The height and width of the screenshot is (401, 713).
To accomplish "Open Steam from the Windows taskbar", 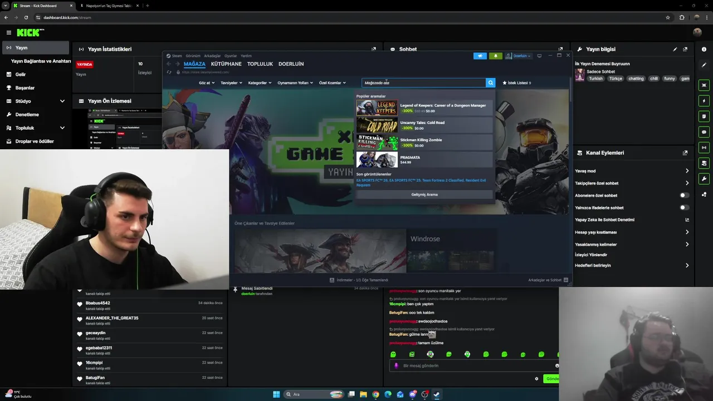I will point(437,394).
